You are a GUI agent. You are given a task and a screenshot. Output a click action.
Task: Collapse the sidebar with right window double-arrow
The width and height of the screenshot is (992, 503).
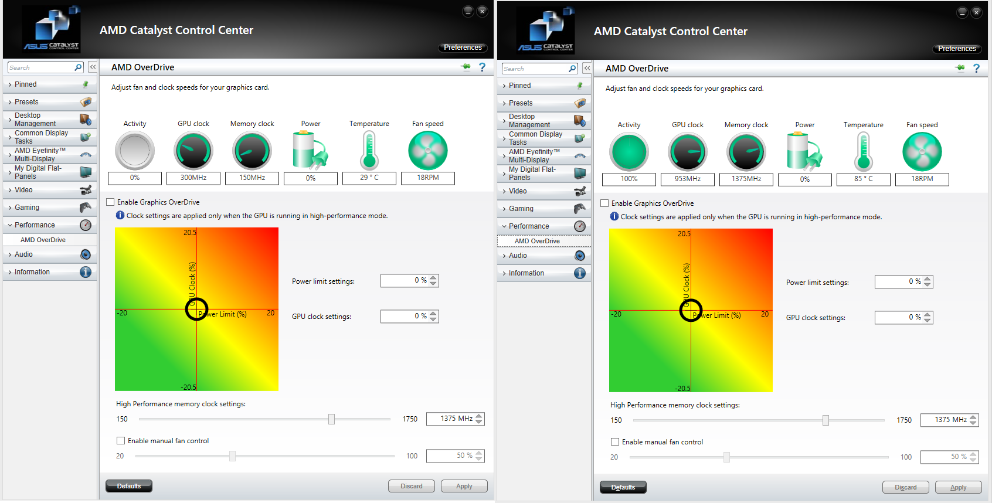coord(587,69)
